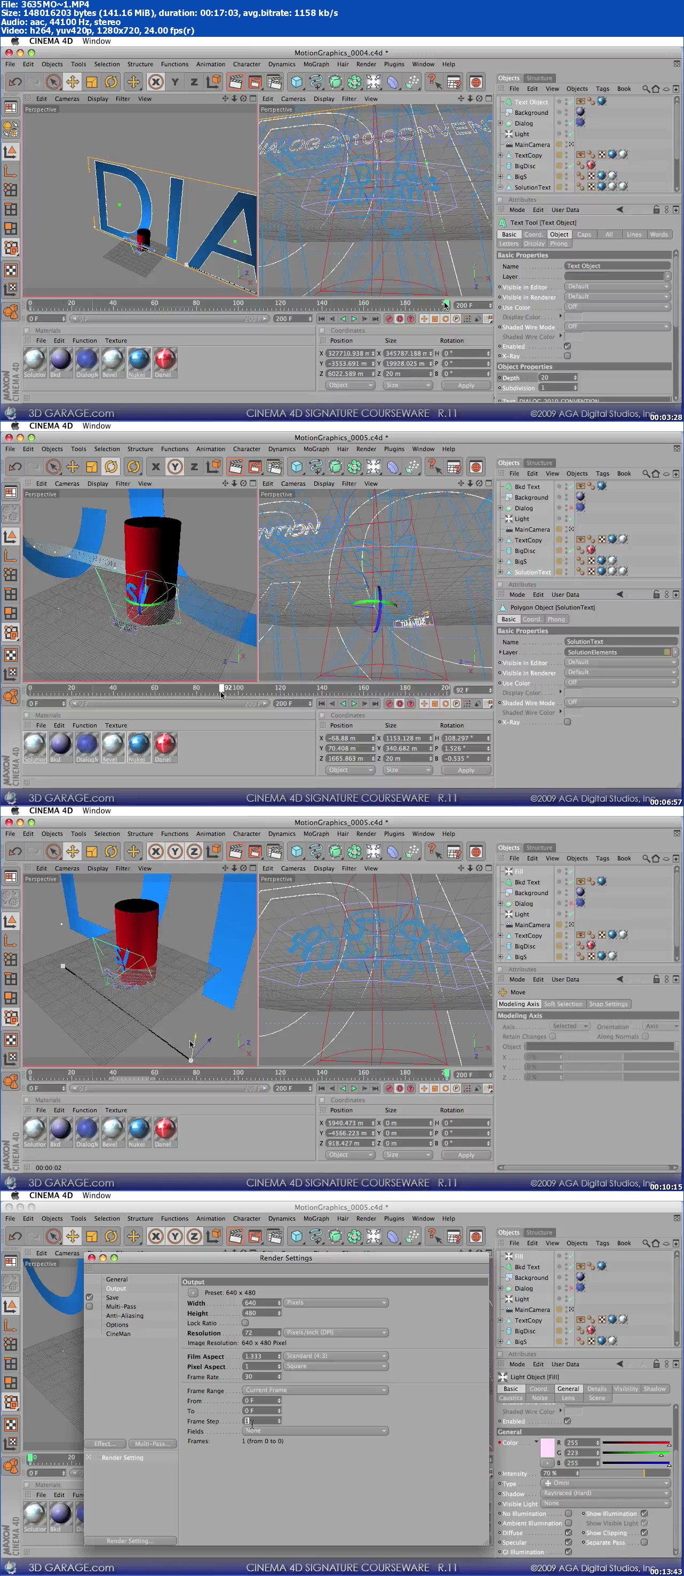In MotionGraphics_0004 window, click play forward button
684x1576 pixels.
point(354,319)
